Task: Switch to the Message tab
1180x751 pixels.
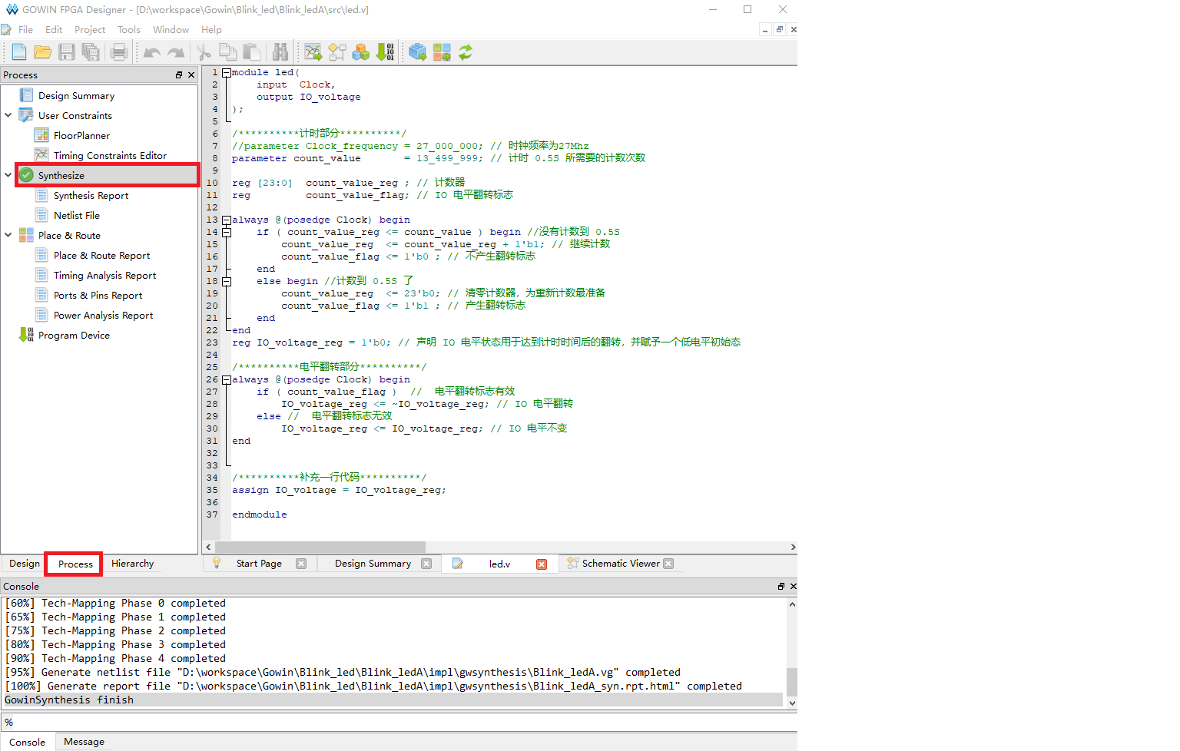Action: click(x=84, y=741)
